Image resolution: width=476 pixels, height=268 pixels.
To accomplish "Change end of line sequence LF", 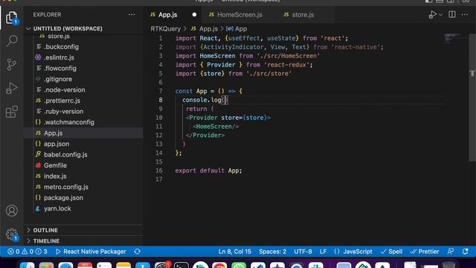I will (323, 252).
